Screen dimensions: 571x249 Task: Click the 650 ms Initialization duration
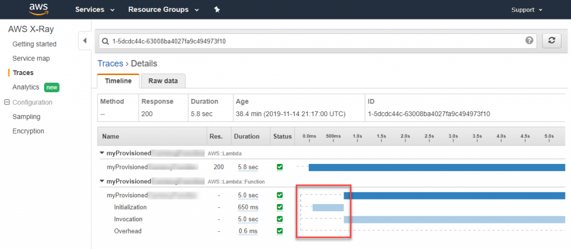(248, 207)
